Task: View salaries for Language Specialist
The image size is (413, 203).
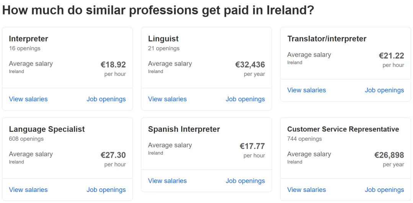Action: (28, 190)
